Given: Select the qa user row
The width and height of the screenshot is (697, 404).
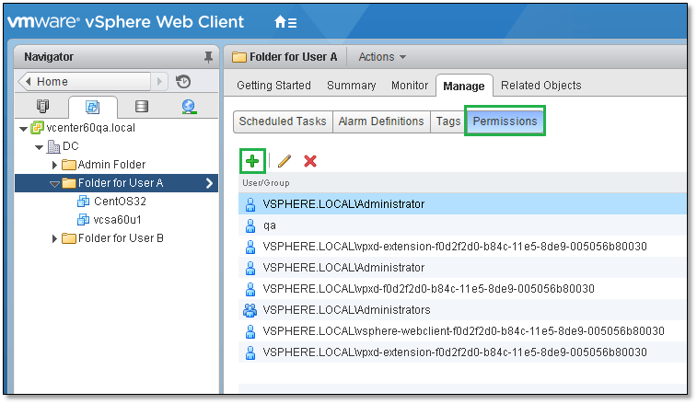Looking at the screenshot, I should click(x=462, y=225).
